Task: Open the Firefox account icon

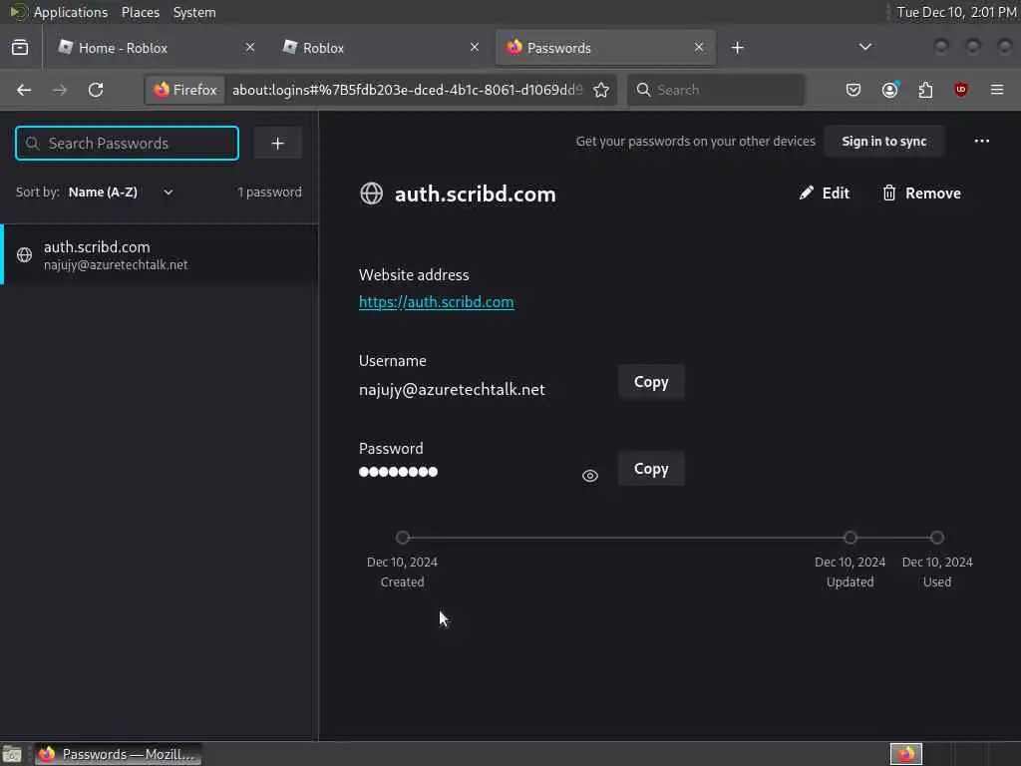Action: tap(889, 90)
